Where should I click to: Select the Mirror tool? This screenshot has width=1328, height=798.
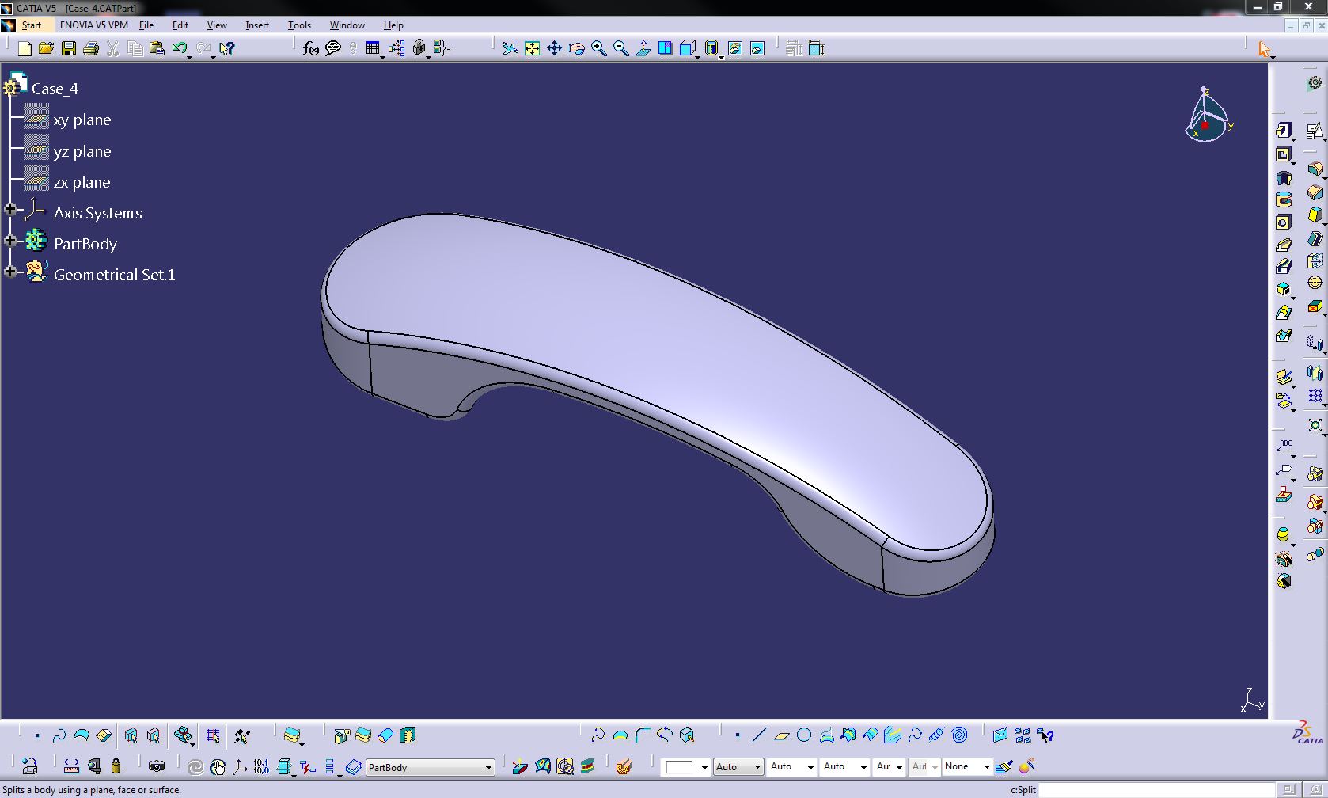tap(1315, 373)
